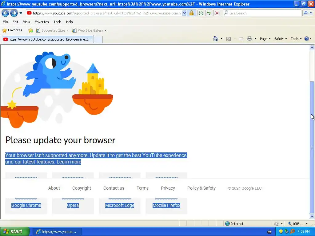
Task: Open the File menu
Action: coord(6,22)
